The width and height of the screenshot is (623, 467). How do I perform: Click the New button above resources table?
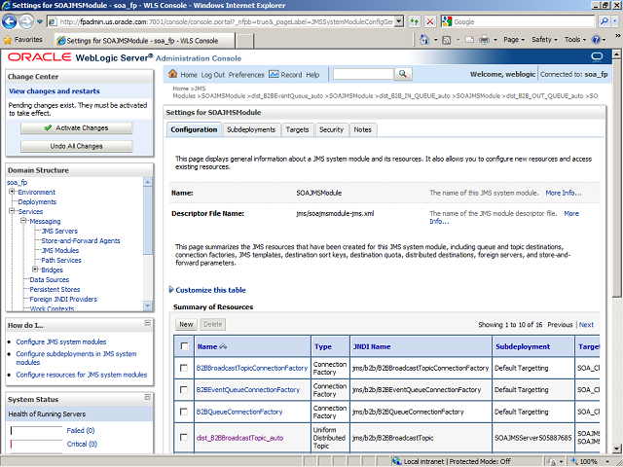(185, 324)
